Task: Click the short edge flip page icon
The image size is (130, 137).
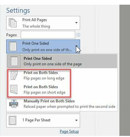Action: (x=14, y=89)
